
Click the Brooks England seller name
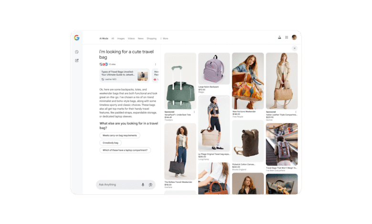coord(239,170)
